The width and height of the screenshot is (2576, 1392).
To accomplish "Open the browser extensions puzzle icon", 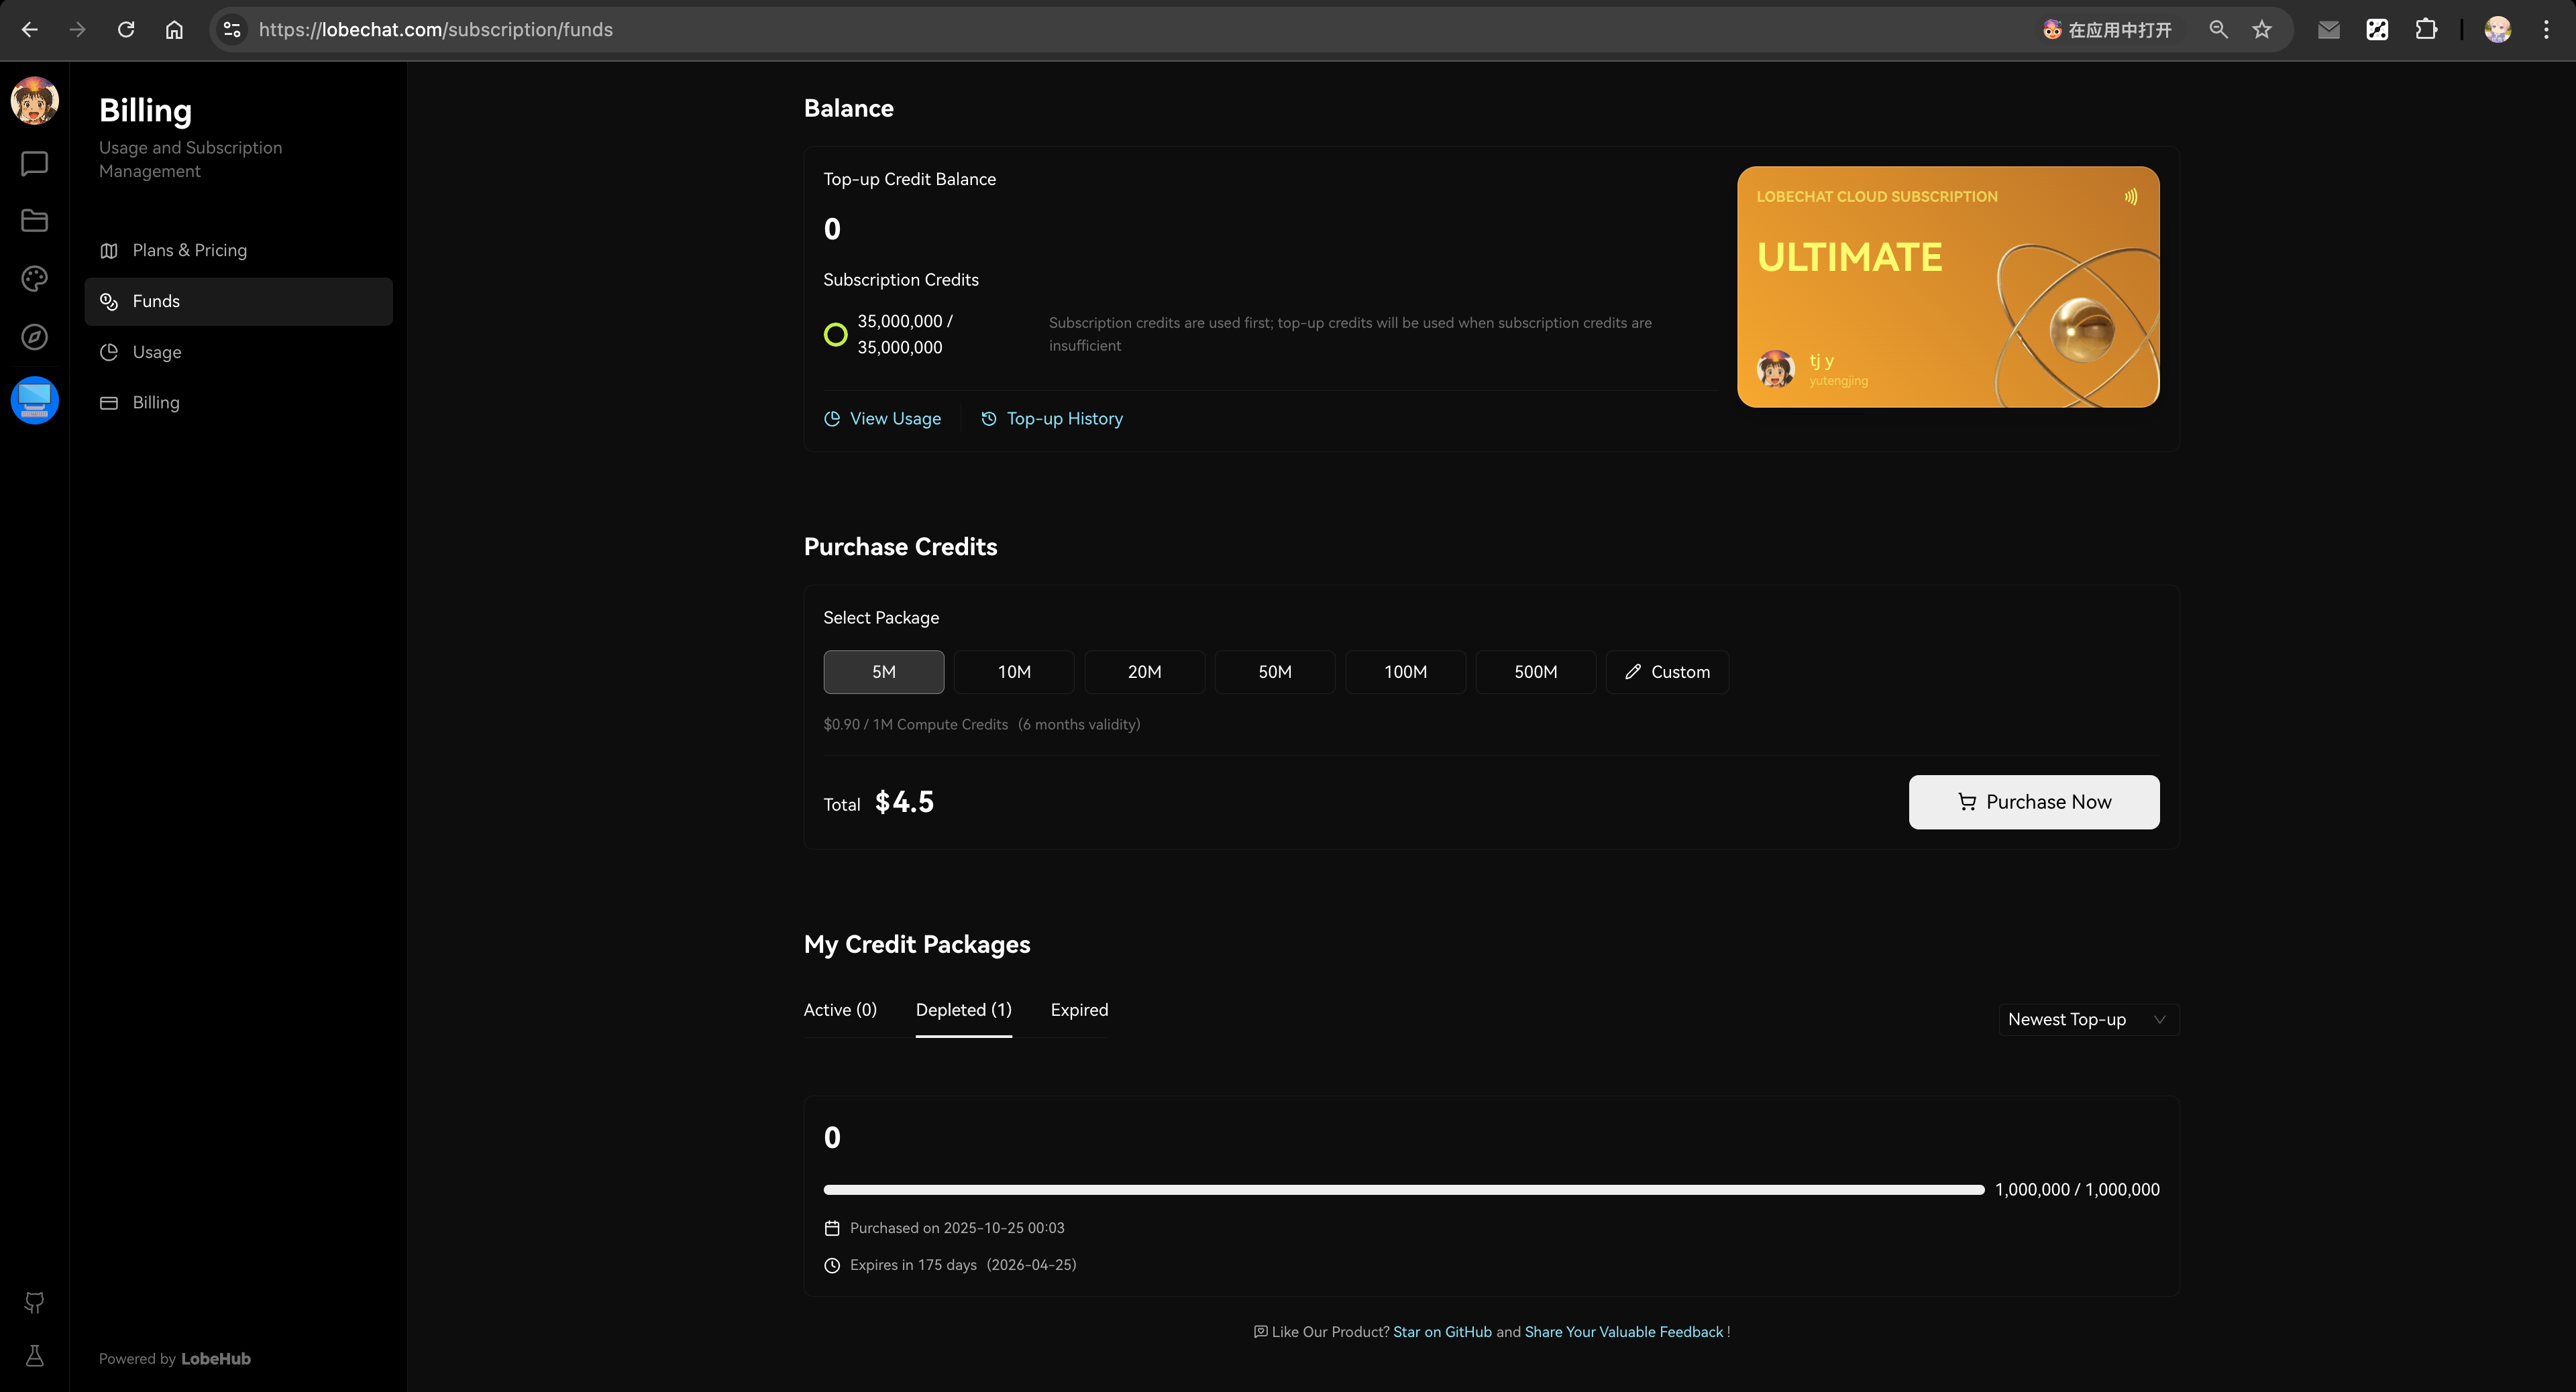I will tap(2426, 30).
